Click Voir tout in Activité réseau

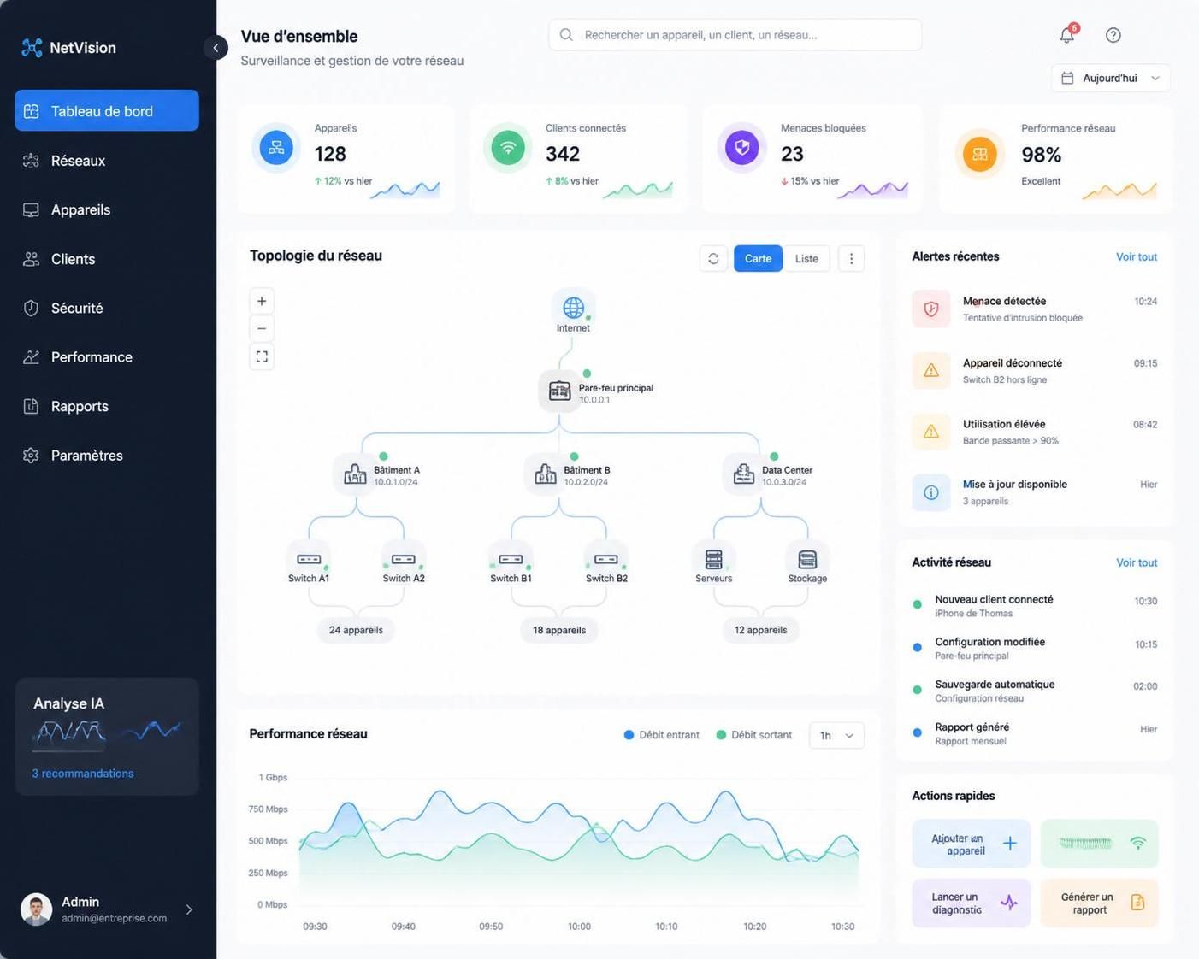(1137, 562)
